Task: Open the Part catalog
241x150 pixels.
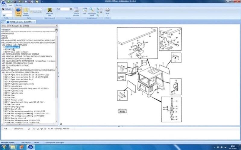Action: coord(18,12)
